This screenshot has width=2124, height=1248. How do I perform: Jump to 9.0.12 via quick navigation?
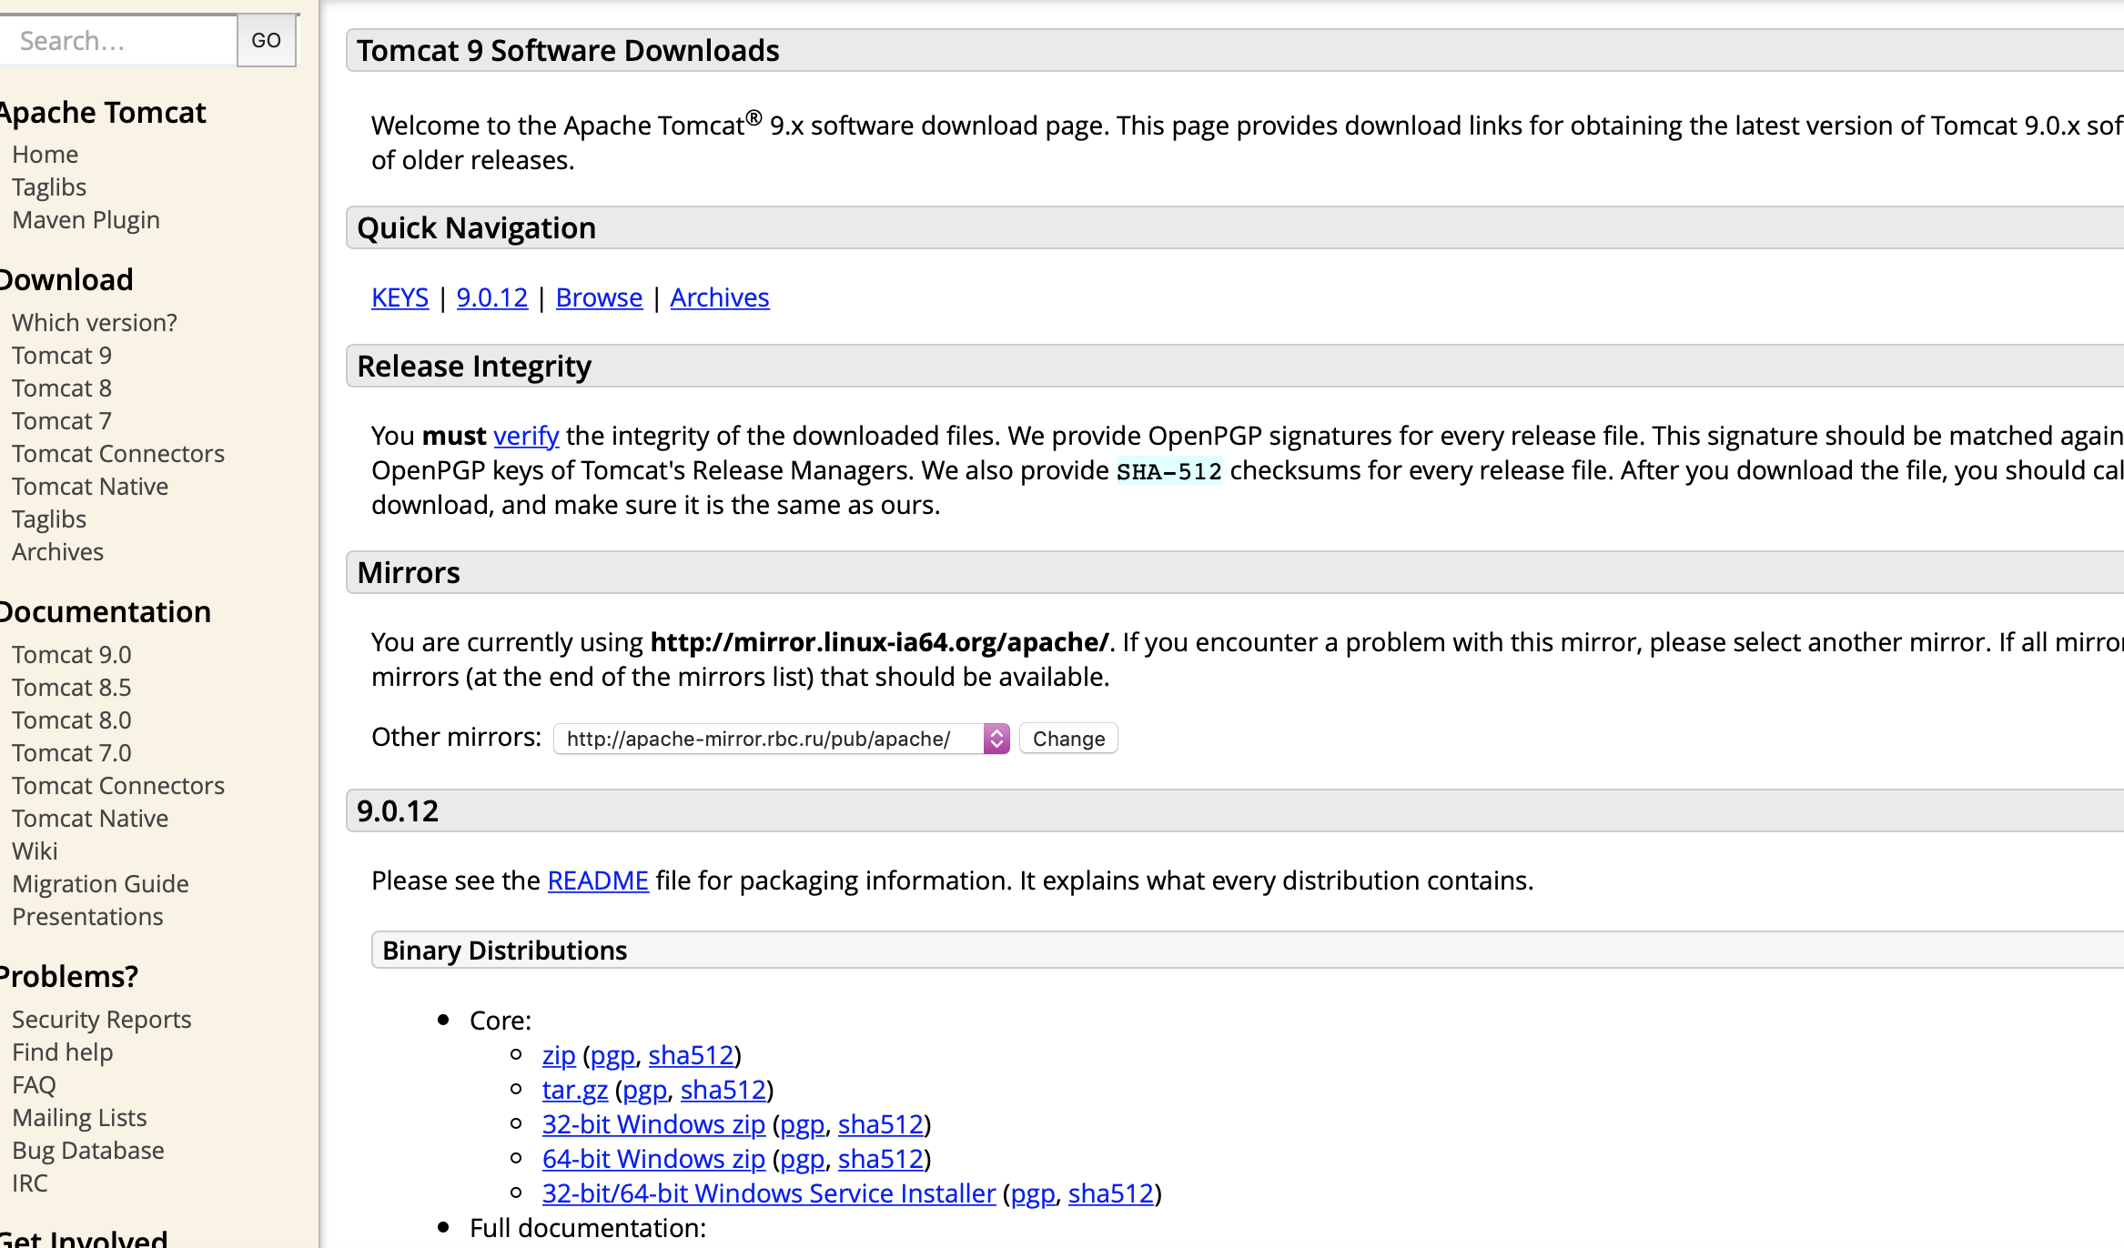[x=492, y=297]
